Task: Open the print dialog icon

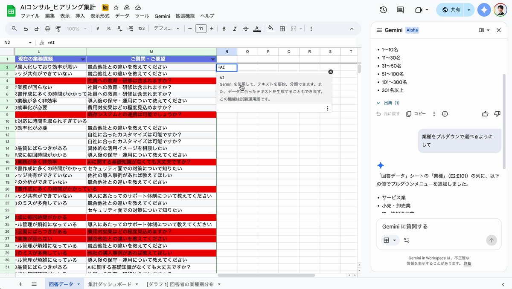Action: point(47,29)
